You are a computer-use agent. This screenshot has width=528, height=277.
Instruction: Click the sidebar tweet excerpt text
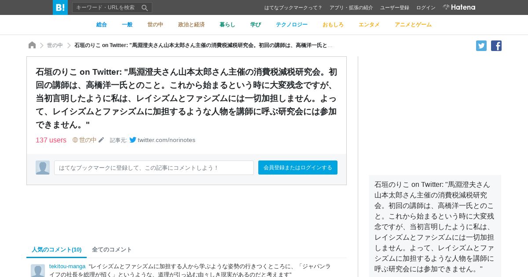click(435, 226)
